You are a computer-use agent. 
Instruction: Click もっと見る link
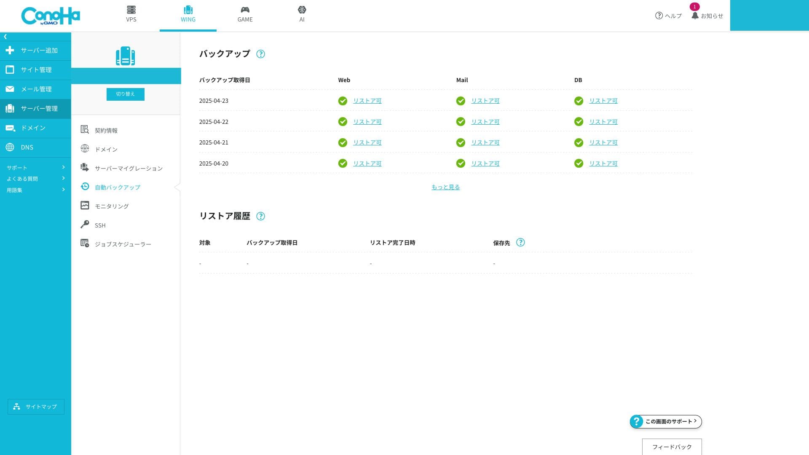pyautogui.click(x=445, y=187)
